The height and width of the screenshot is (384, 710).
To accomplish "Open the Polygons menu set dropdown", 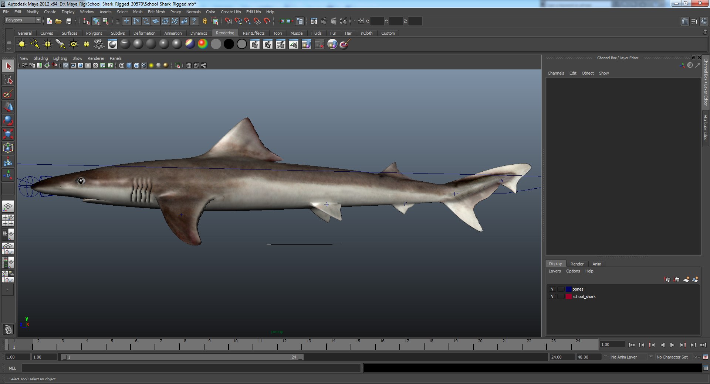I will click(x=23, y=20).
